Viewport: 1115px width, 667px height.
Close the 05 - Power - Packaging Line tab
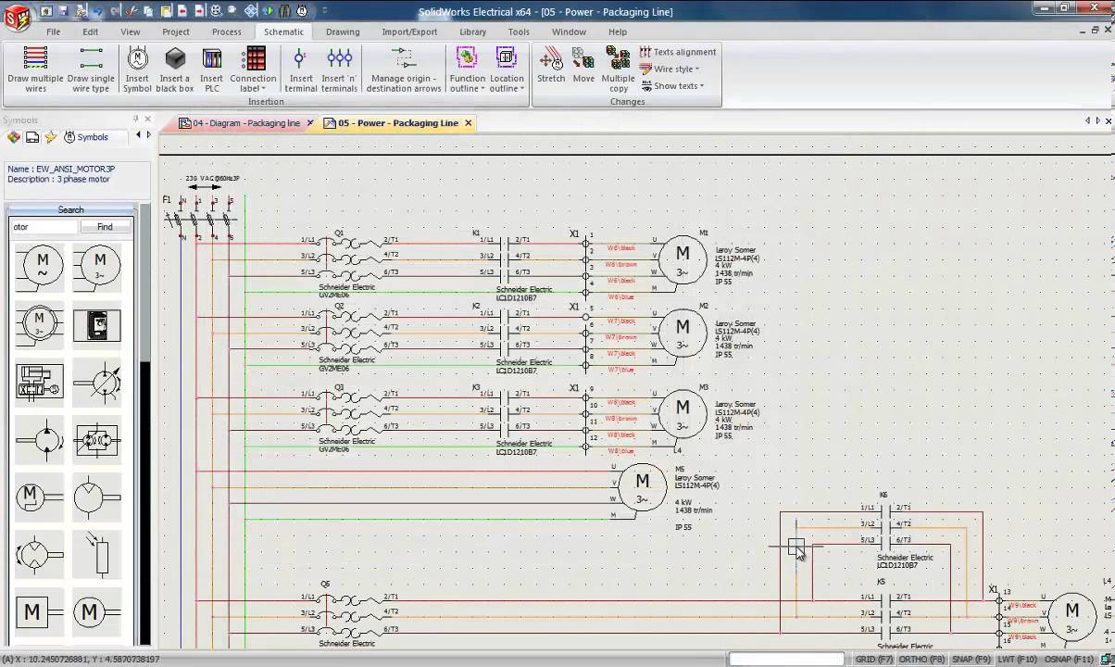click(x=468, y=123)
